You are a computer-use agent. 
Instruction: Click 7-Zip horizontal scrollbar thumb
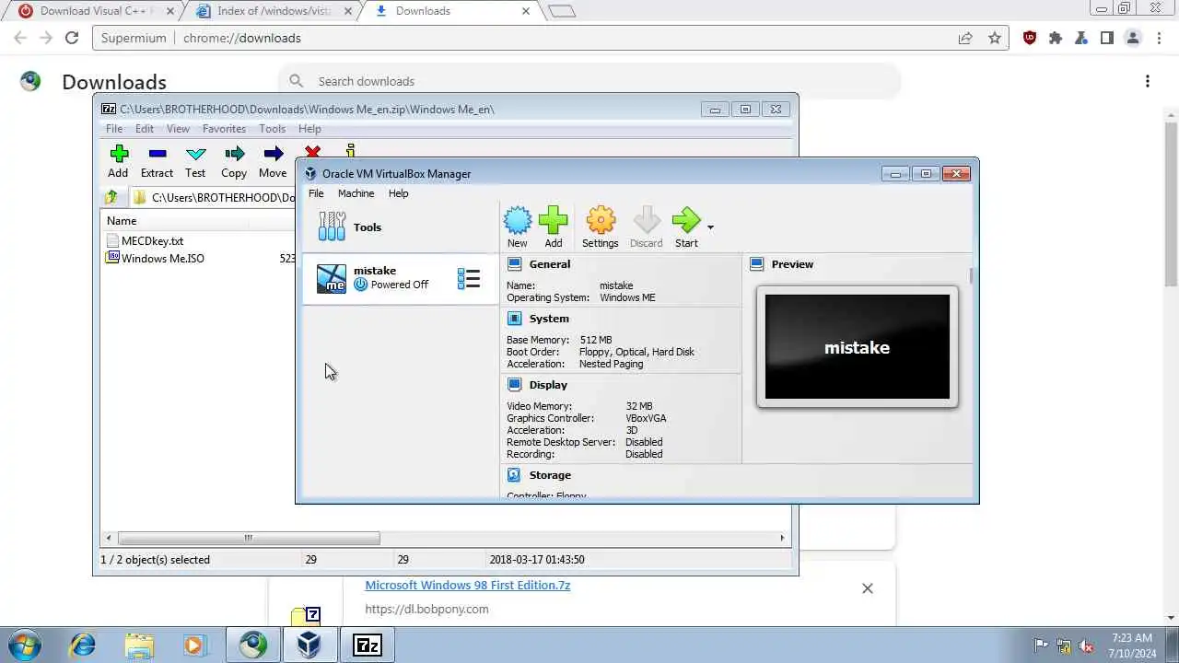click(249, 538)
